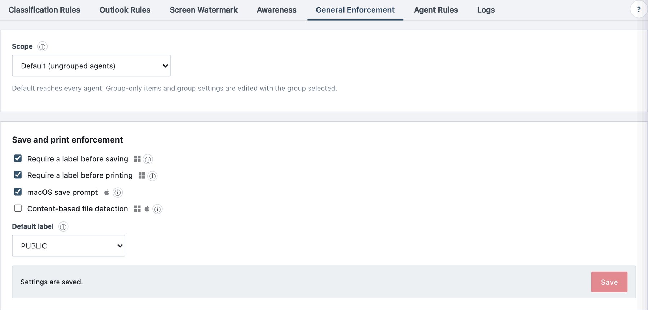The width and height of the screenshot is (648, 310).
Task: Open the Screen Watermark tab
Action: (x=203, y=10)
